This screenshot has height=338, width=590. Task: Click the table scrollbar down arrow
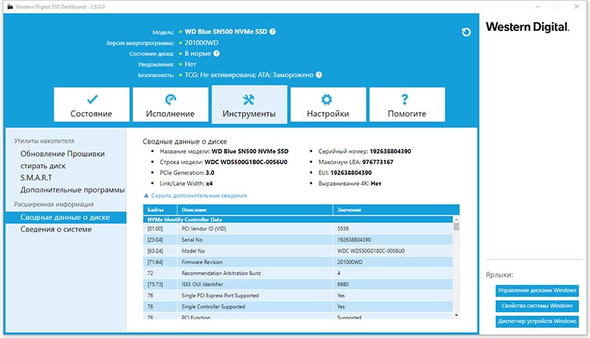(x=456, y=315)
